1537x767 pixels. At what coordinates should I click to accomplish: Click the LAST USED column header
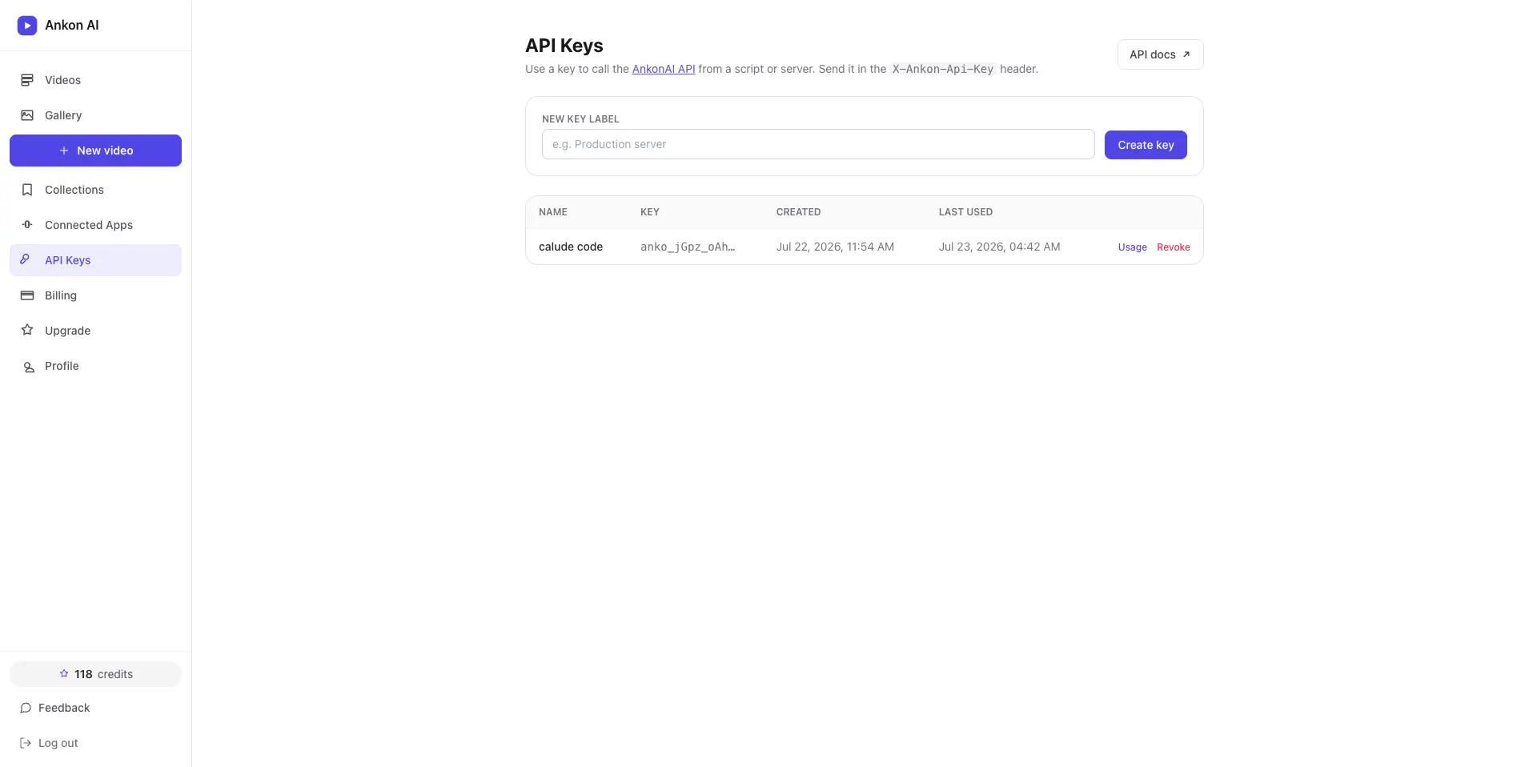[965, 212]
